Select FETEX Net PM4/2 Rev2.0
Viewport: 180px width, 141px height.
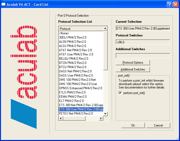pyautogui.click(x=81, y=114)
